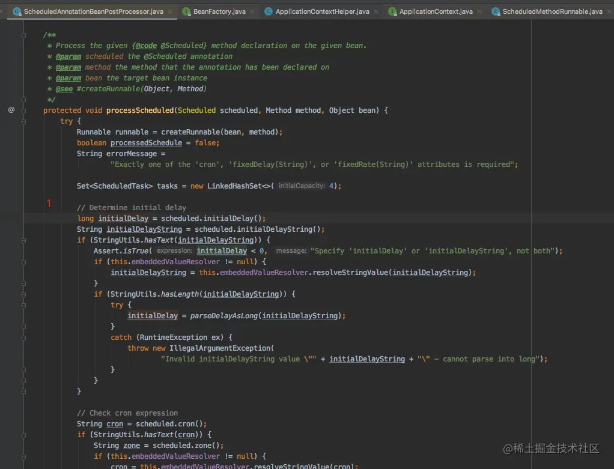Click the interface icon on BeanFactory.java tab
614x469 pixels.
click(x=187, y=12)
